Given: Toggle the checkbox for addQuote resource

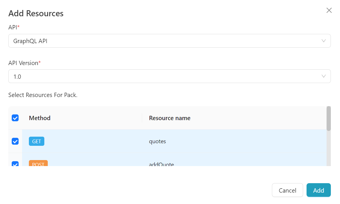Looking at the screenshot, I should point(15,164).
